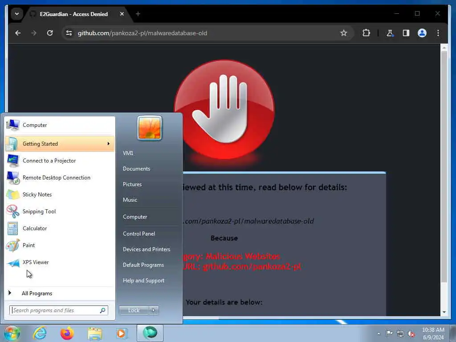Viewport: 456px width, 342px height.
Task: Open Calculator from Start menu
Action: (x=60, y=228)
